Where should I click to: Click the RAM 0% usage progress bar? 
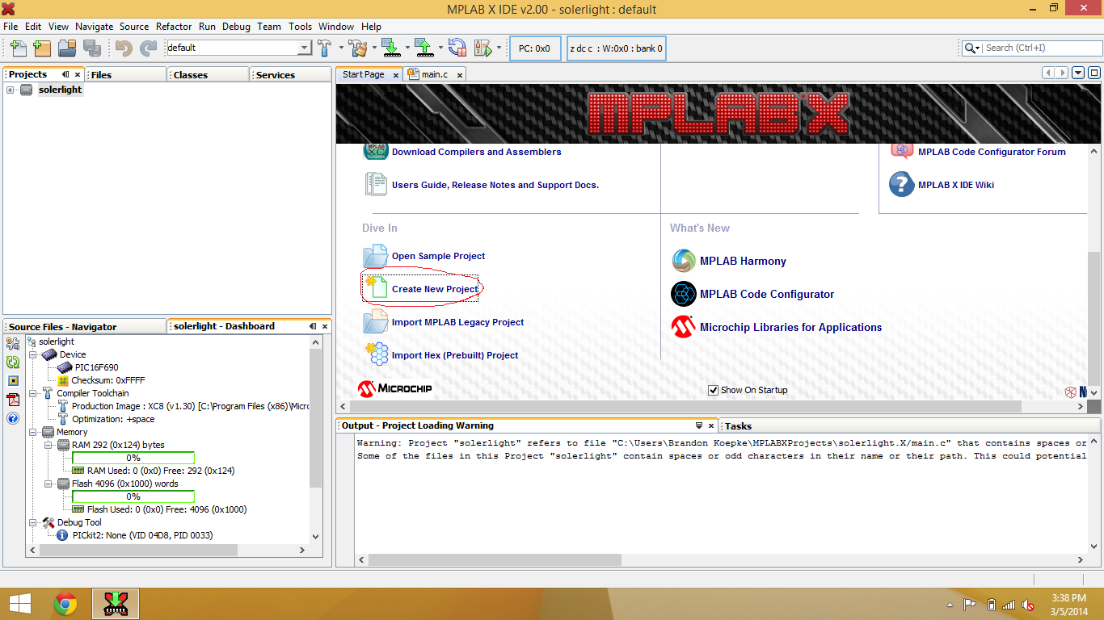point(133,458)
